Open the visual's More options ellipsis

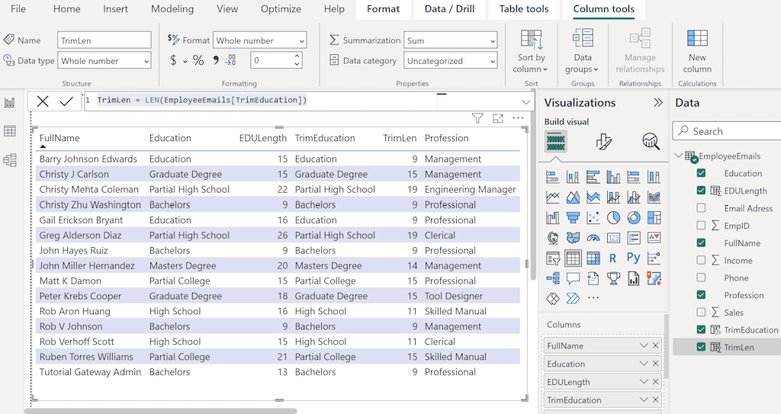tap(518, 118)
